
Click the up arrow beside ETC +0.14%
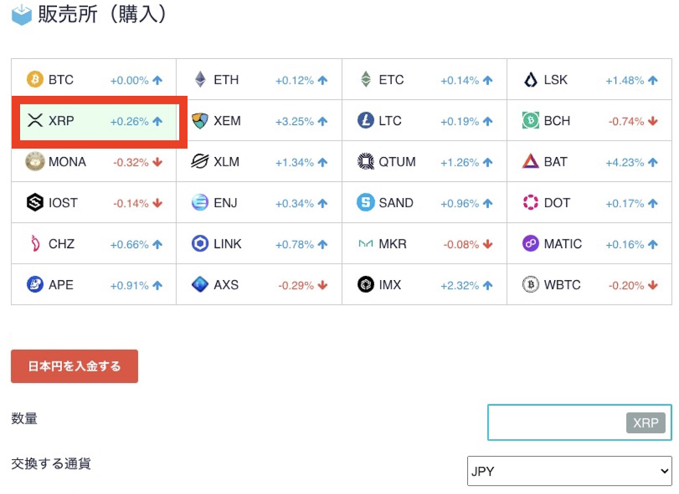click(x=488, y=80)
